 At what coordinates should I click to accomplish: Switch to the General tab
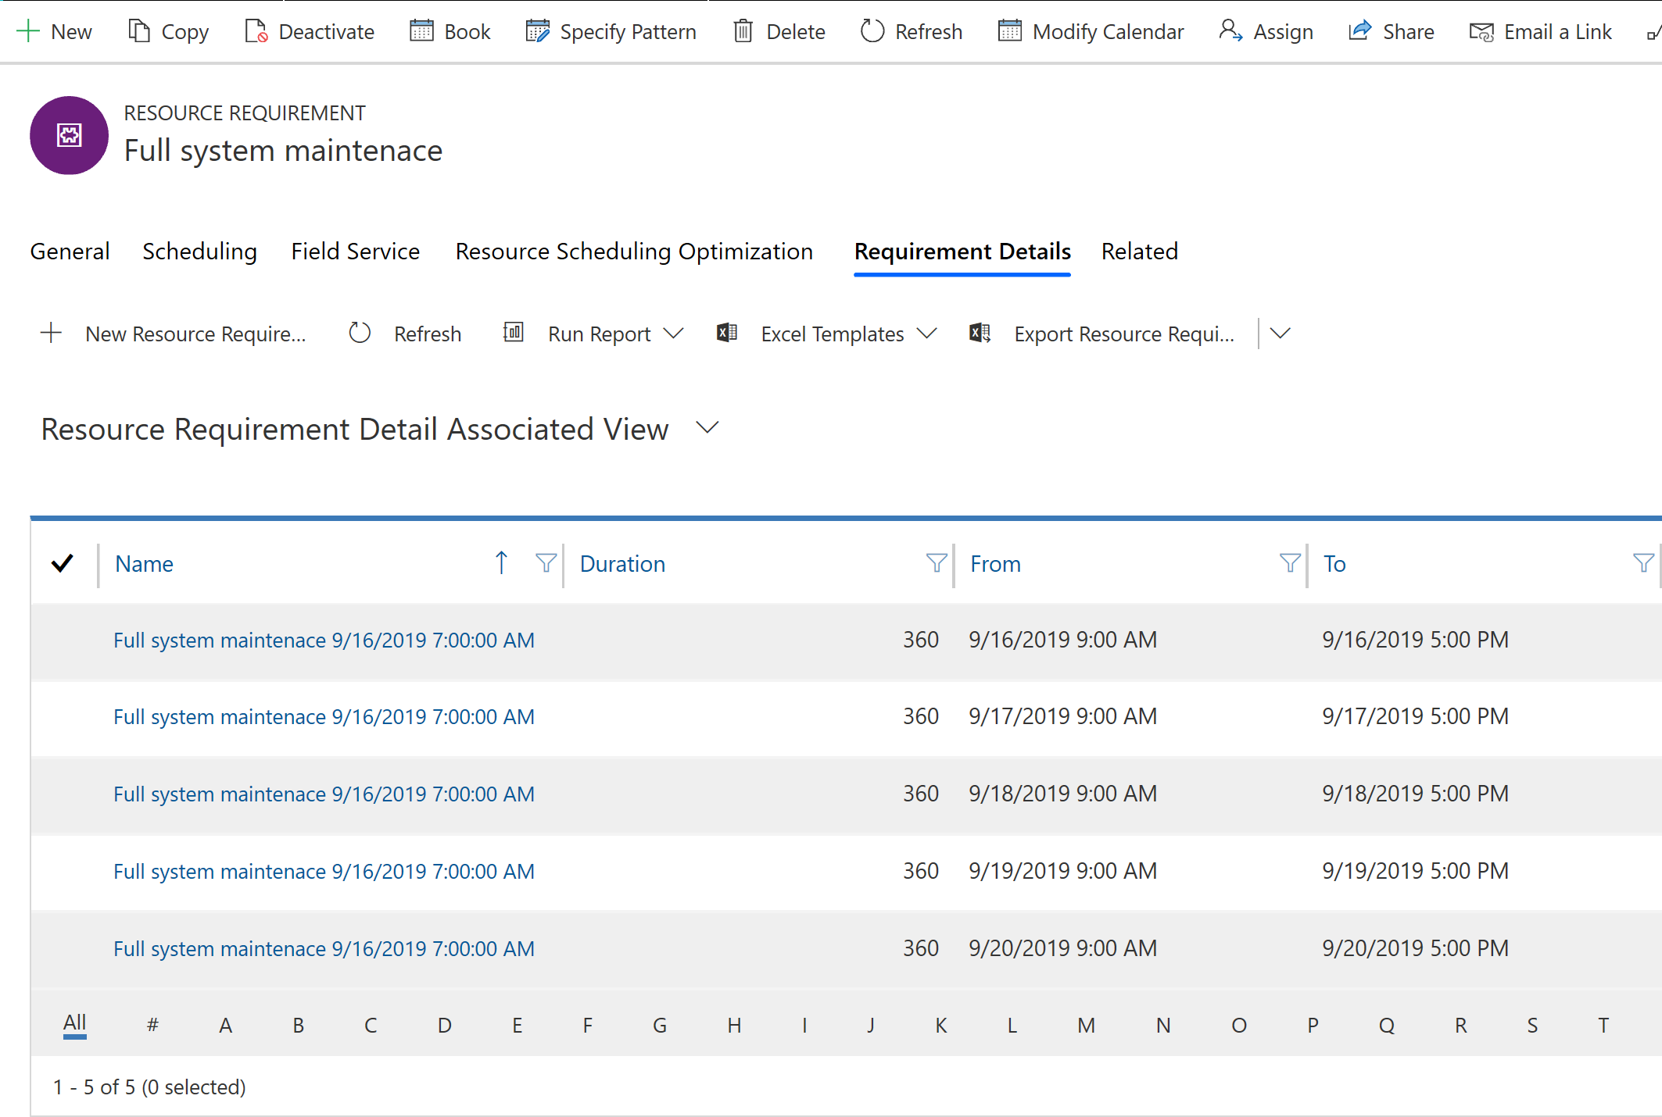[x=71, y=252]
